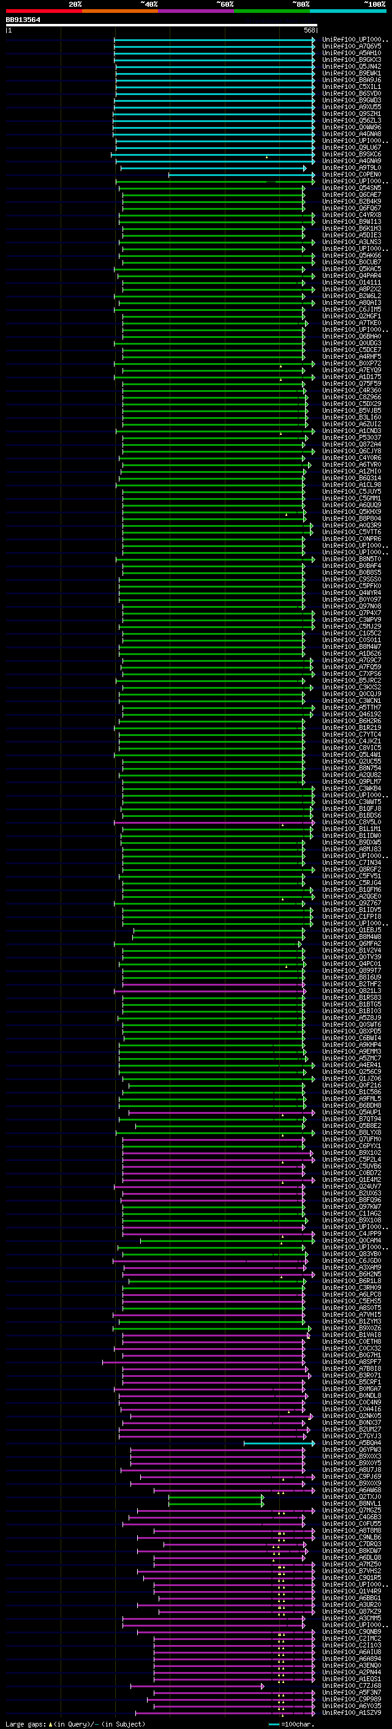Image resolution: width=392 pixels, height=1729 pixels.
Task: Select the UniRef100_B9SKC6 hit label
Action: [352, 155]
